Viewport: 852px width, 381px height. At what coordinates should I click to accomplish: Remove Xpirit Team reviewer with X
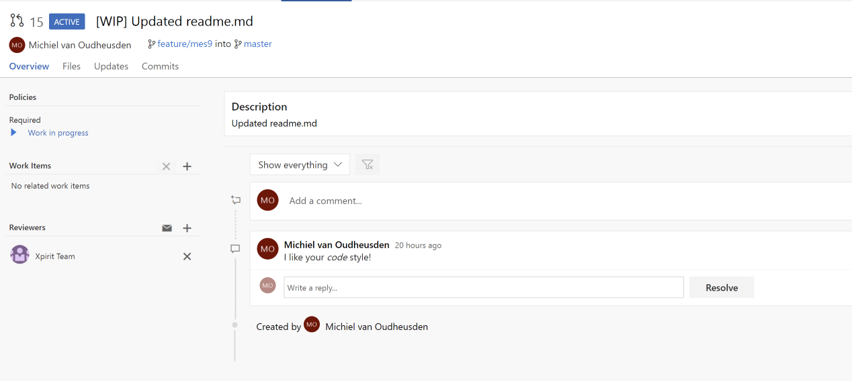click(x=187, y=256)
